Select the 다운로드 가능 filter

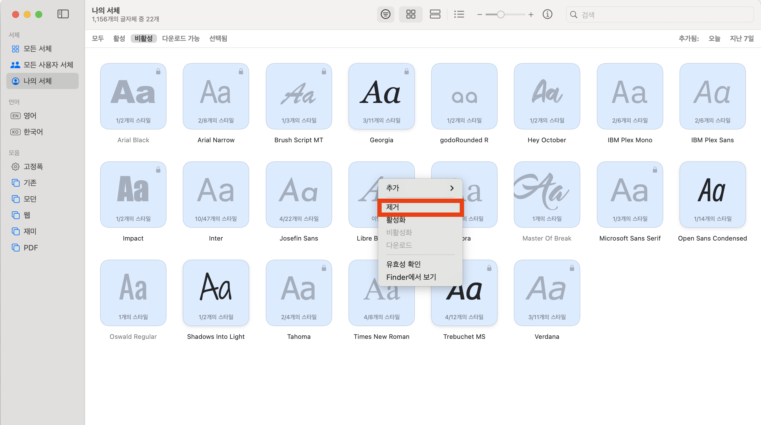tap(181, 38)
